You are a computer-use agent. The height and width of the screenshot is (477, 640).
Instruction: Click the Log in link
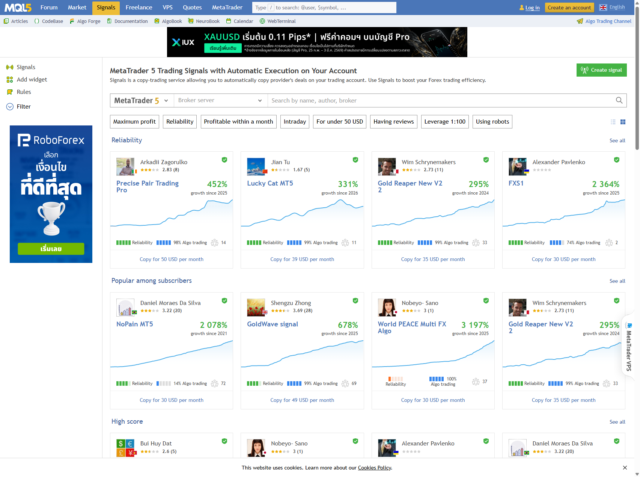[532, 8]
